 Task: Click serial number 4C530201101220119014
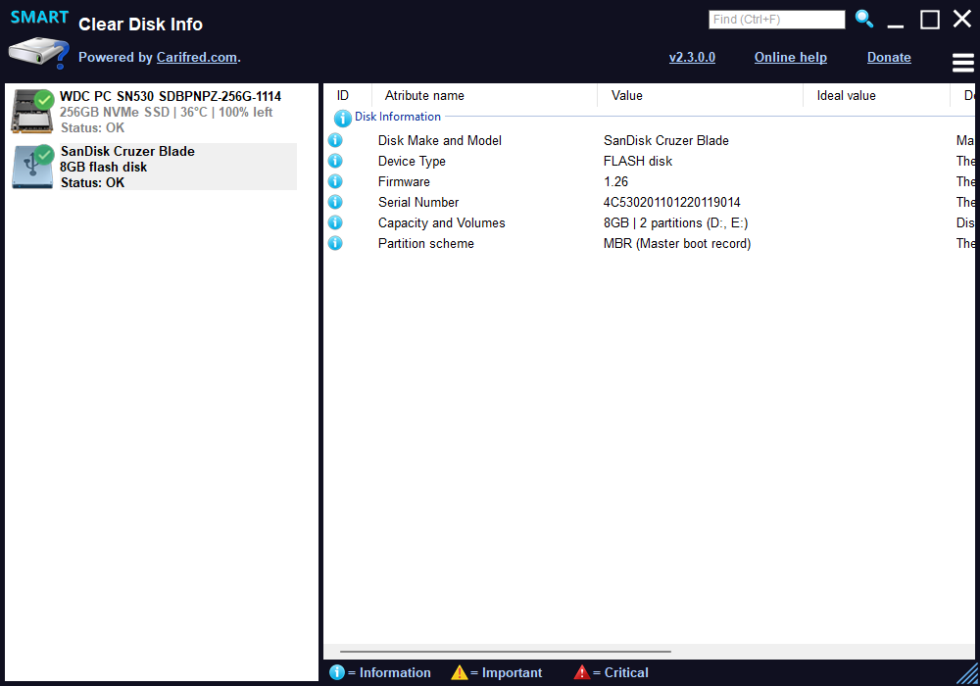pyautogui.click(x=672, y=203)
